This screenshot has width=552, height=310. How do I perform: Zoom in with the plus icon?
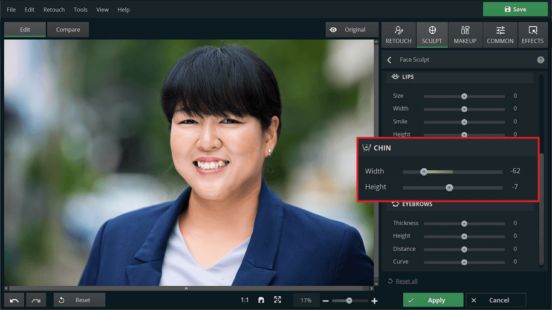coord(374,300)
